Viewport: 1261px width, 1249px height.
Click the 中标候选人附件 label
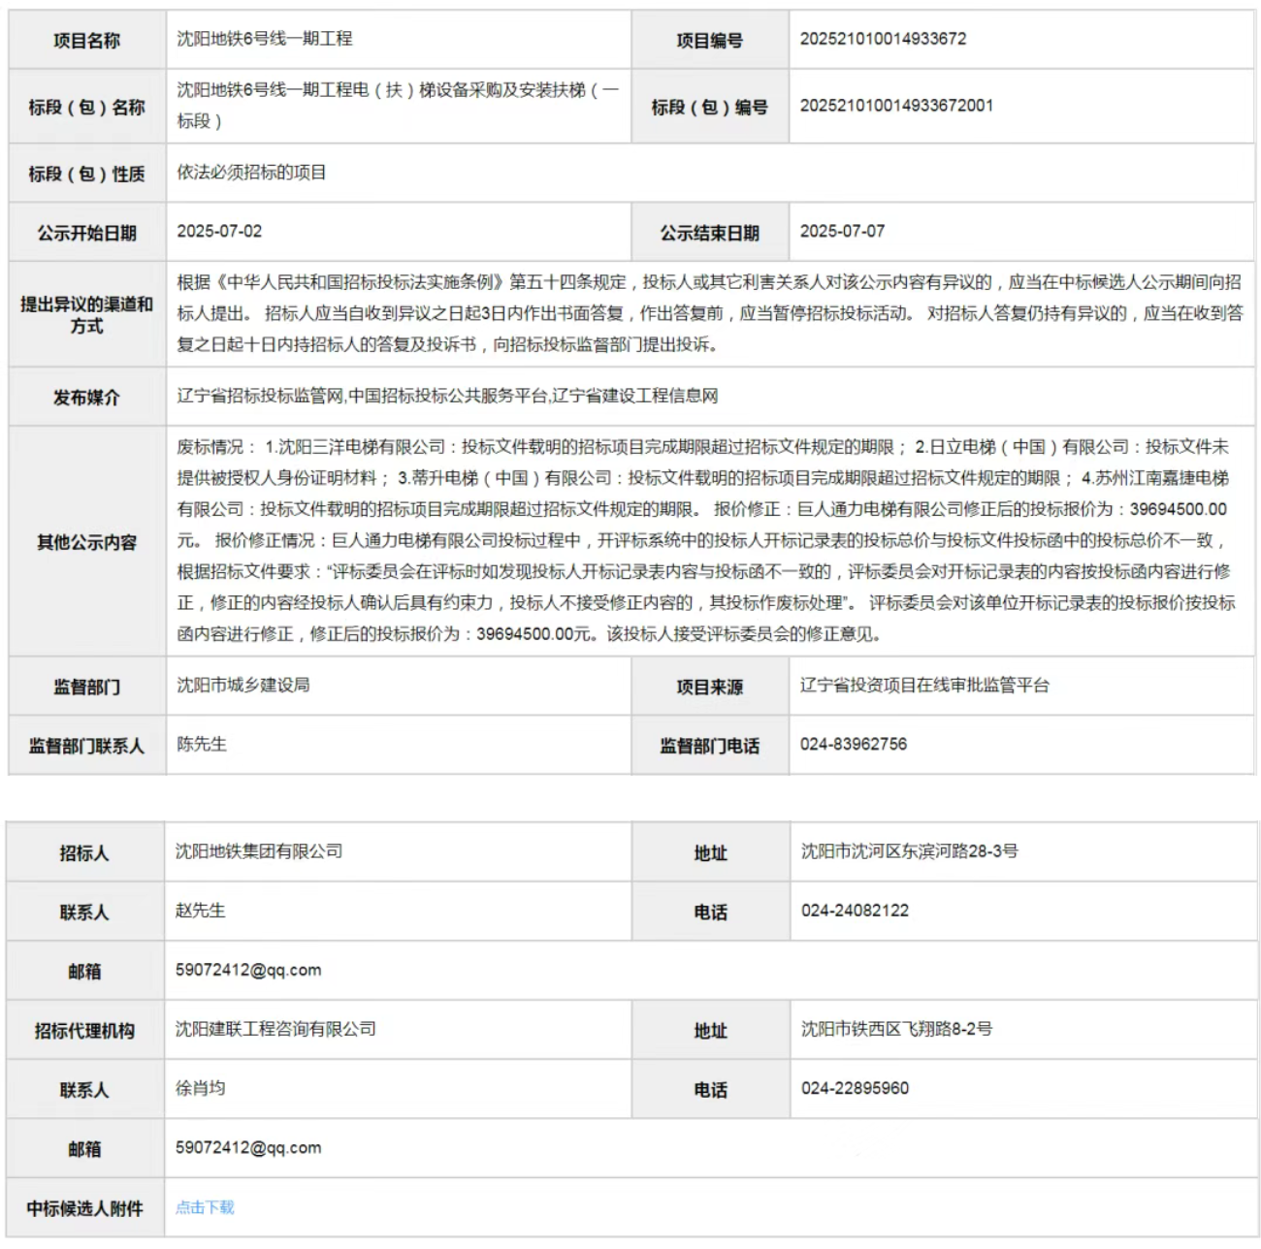(84, 1208)
